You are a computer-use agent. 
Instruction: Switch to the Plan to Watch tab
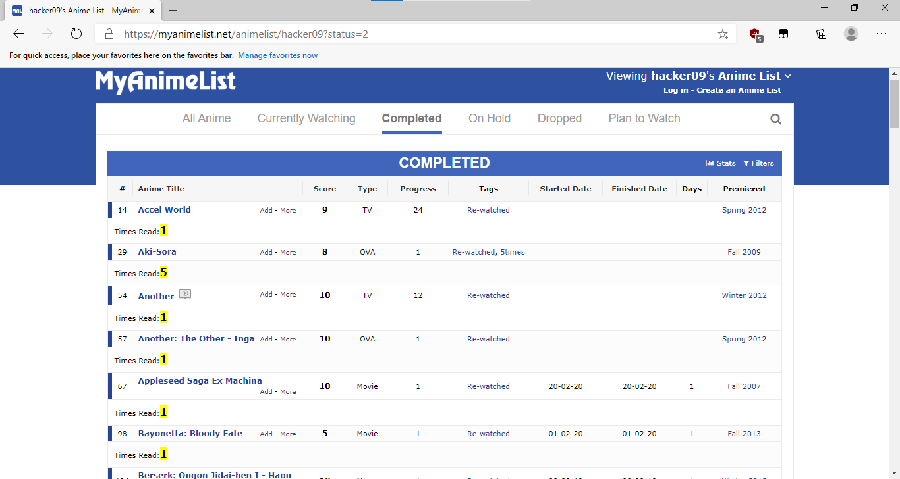coord(644,118)
